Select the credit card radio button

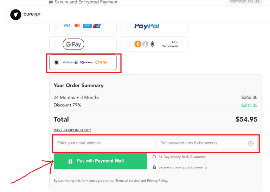tap(57, 25)
